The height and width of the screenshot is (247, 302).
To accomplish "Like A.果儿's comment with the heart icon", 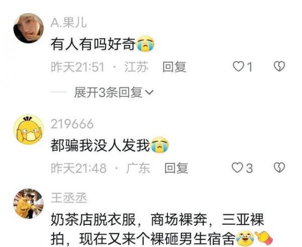I will [x=239, y=67].
